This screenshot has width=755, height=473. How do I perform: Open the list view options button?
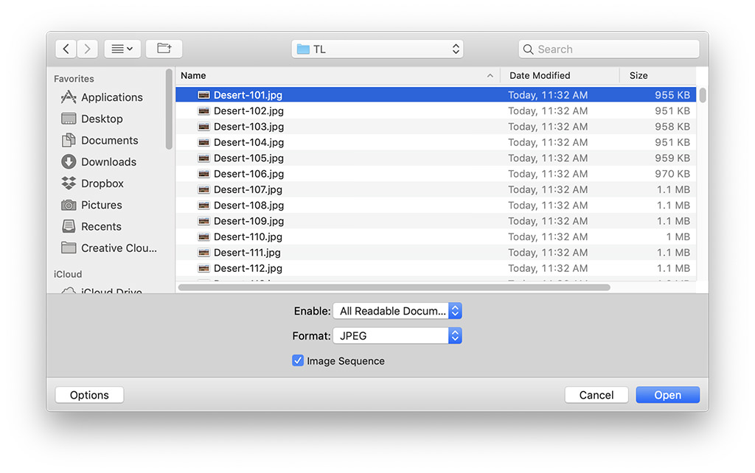tap(122, 49)
